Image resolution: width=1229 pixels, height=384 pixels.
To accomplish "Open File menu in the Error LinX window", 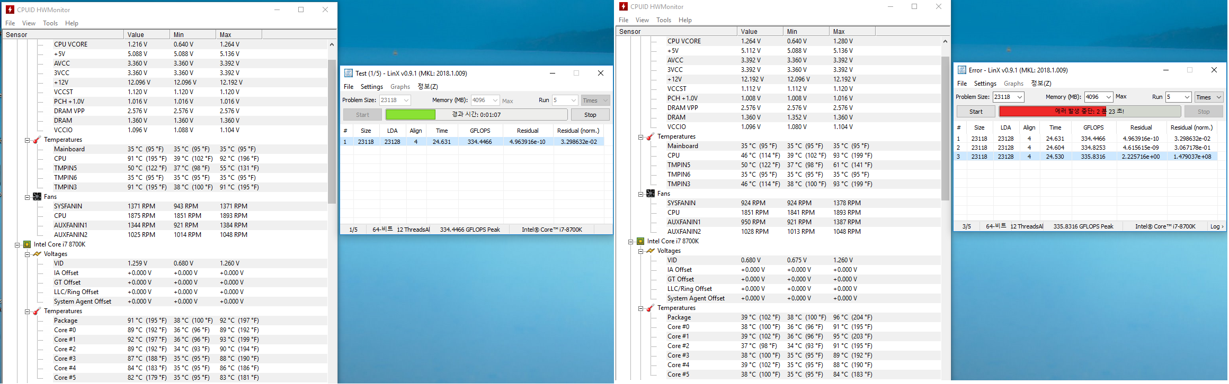I will [x=962, y=84].
